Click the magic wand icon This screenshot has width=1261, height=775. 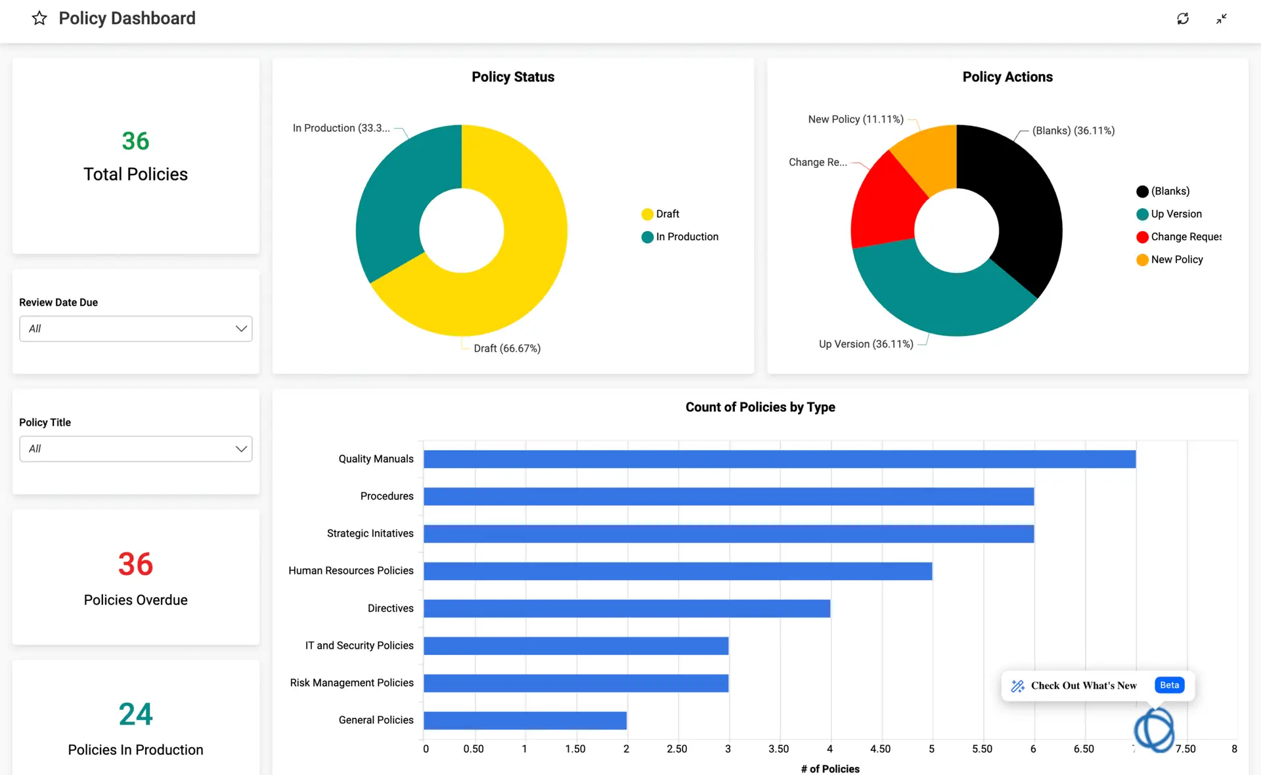click(1017, 686)
